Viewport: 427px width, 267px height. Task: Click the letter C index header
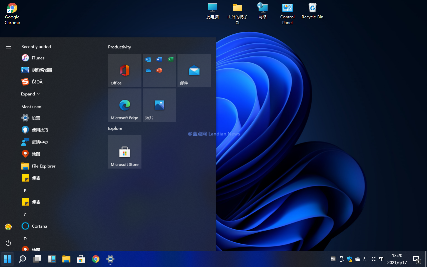coord(25,215)
